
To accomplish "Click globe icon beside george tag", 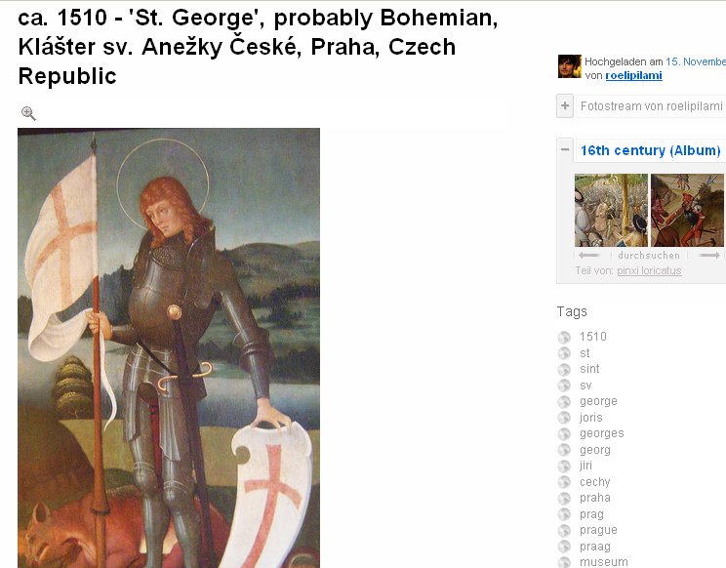I will [x=564, y=401].
